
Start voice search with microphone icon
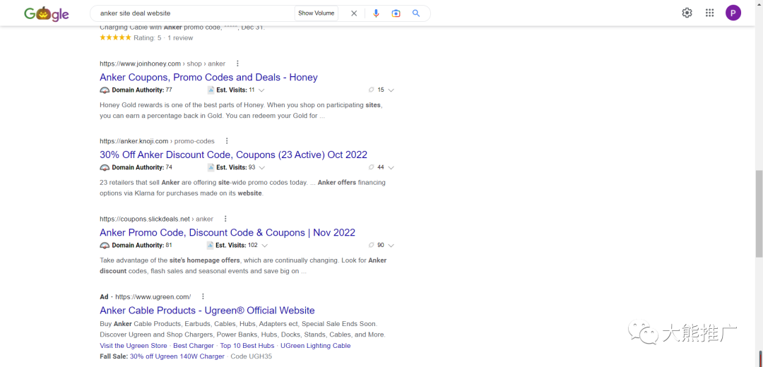pyautogui.click(x=376, y=13)
